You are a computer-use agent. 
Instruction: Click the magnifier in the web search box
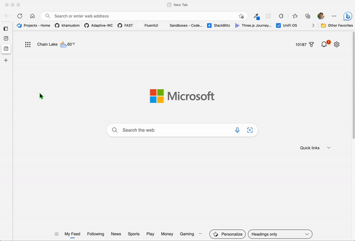tap(115, 130)
